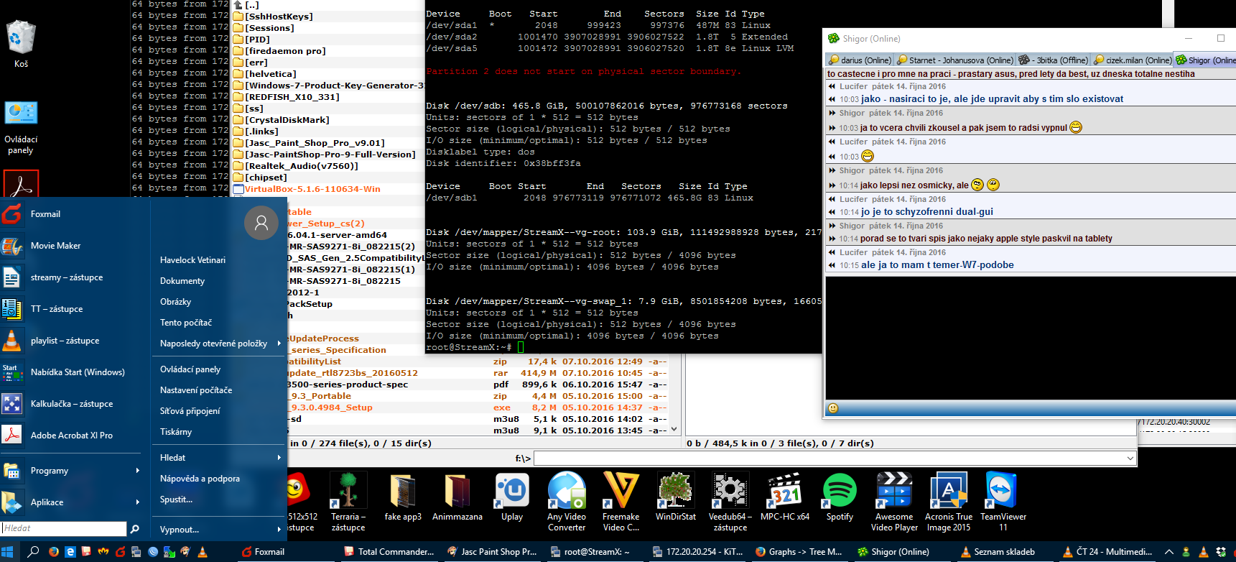
Task: Switch to root@StreamX taskbar button
Action: tap(595, 552)
